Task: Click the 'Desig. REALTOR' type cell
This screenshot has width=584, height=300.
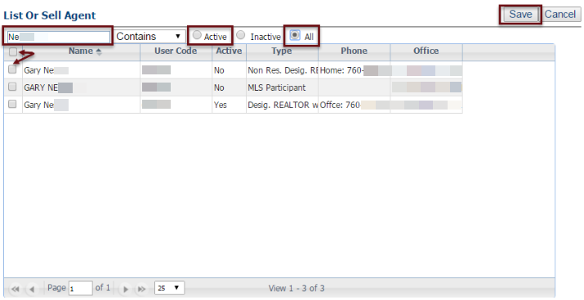Action: coord(282,105)
